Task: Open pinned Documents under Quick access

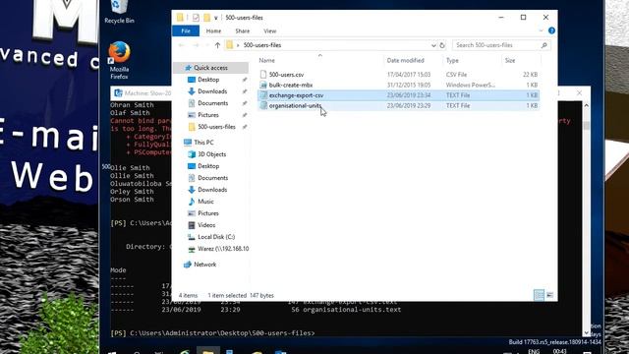Action: click(212, 103)
